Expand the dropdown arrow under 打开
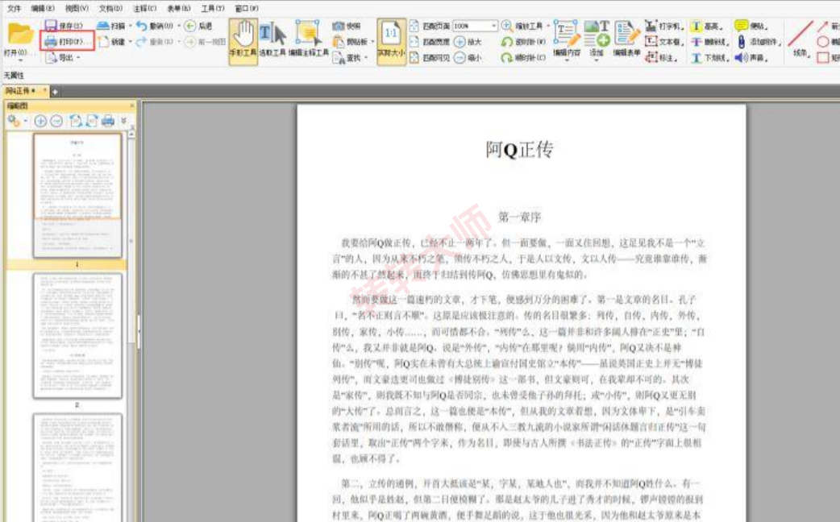This screenshot has height=522, width=840. coord(21,60)
